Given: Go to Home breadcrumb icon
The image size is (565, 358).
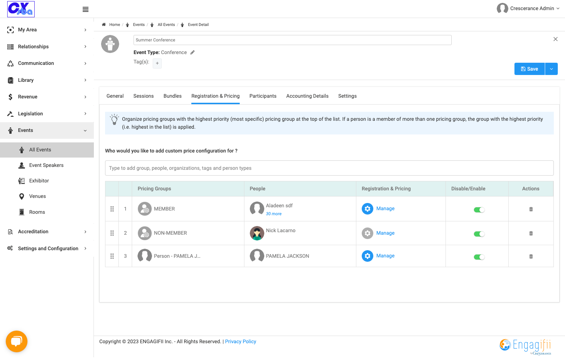Looking at the screenshot, I should point(104,25).
